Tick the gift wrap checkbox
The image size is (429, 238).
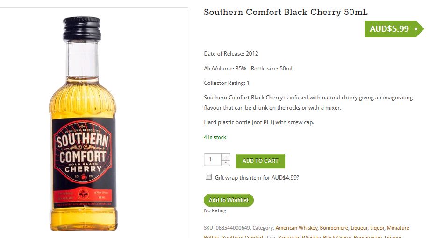click(x=208, y=177)
